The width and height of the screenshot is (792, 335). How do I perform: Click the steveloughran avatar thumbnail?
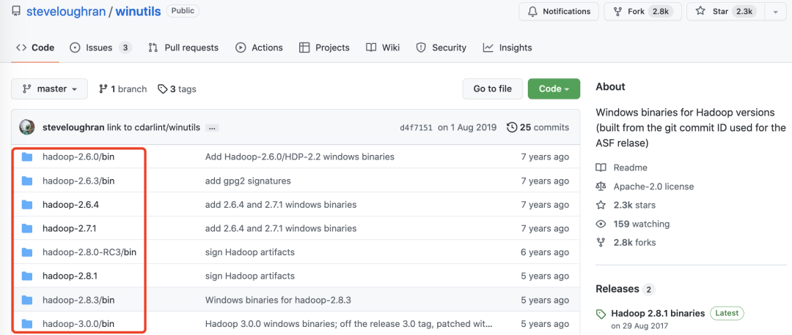click(27, 127)
